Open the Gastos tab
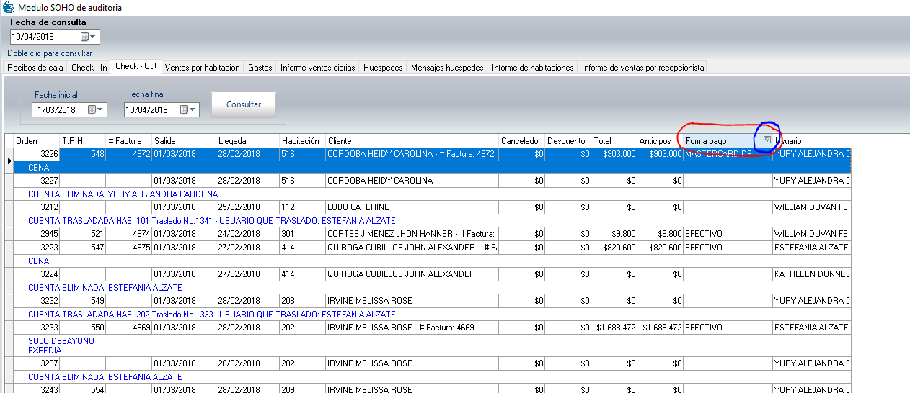Image resolution: width=910 pixels, height=393 pixels. click(x=260, y=68)
